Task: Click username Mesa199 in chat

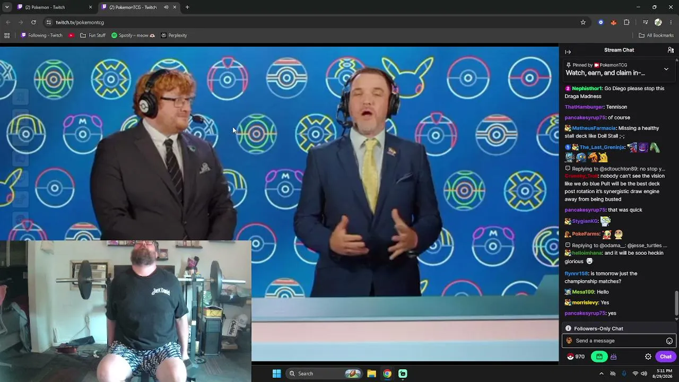Action: (582, 292)
